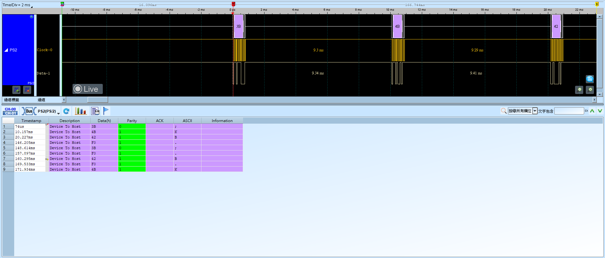The height and width of the screenshot is (258, 605).
Task: Click the Description column header
Action: [69, 120]
